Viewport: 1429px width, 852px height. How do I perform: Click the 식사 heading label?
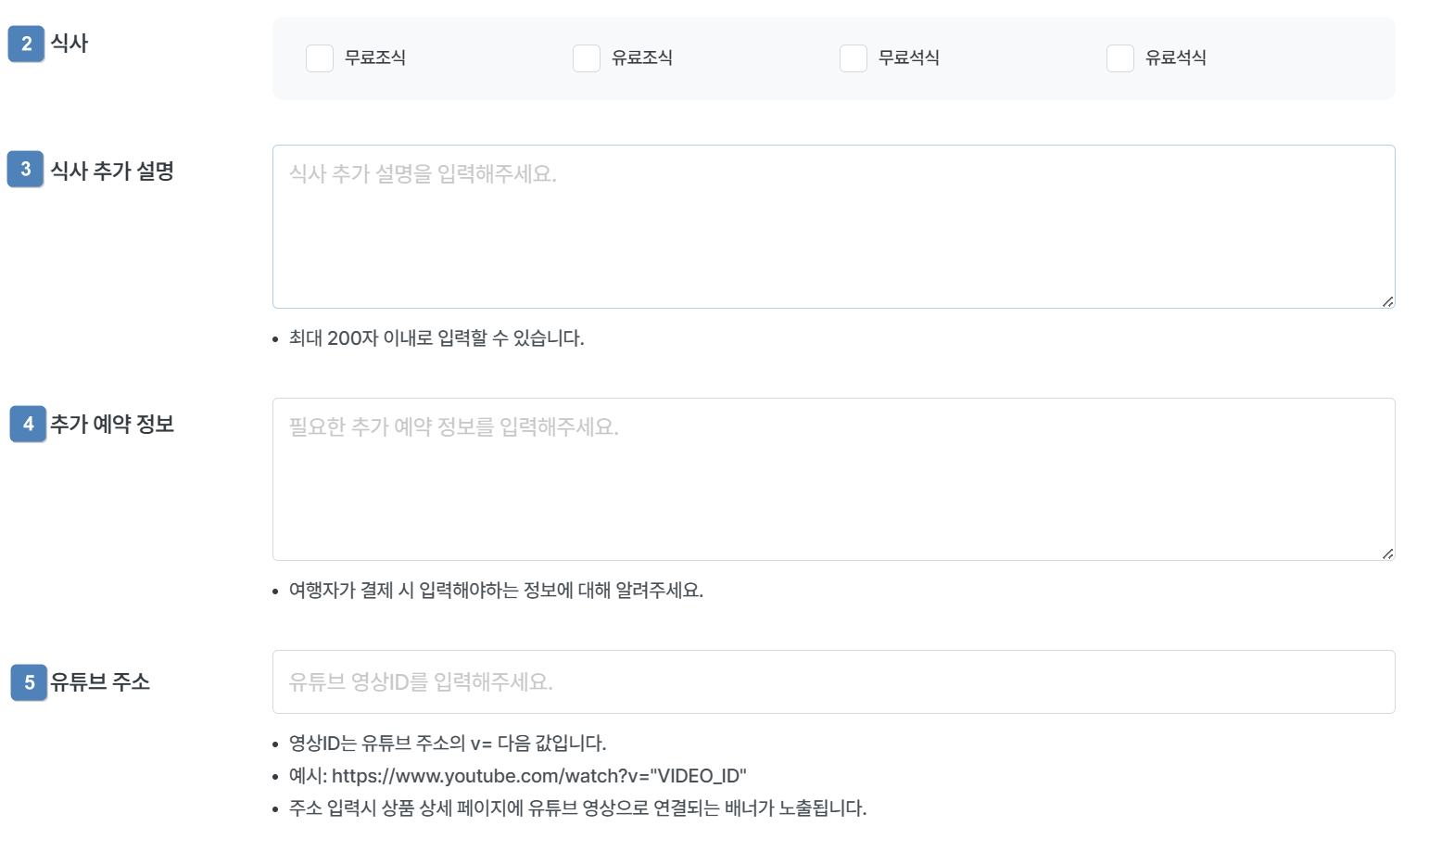(70, 44)
